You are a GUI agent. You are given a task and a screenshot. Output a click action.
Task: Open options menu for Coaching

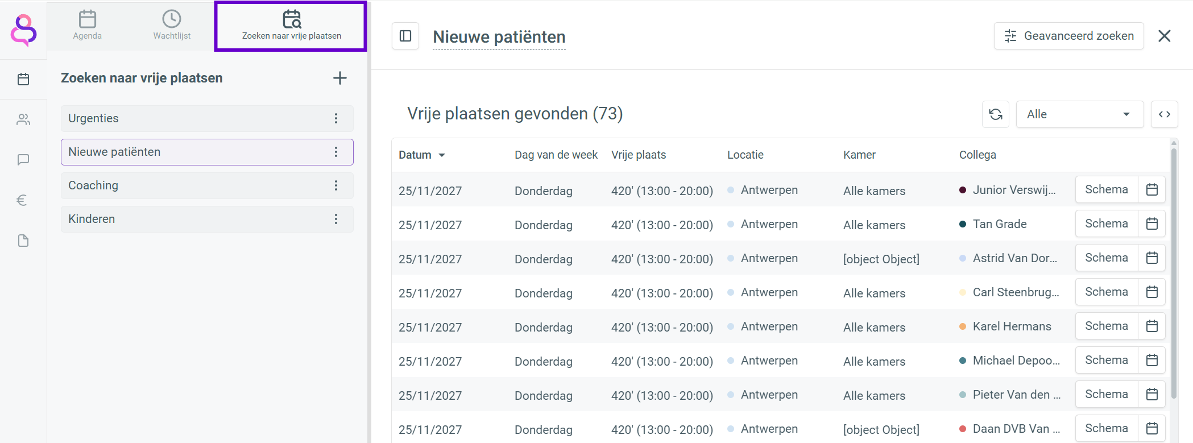click(336, 185)
